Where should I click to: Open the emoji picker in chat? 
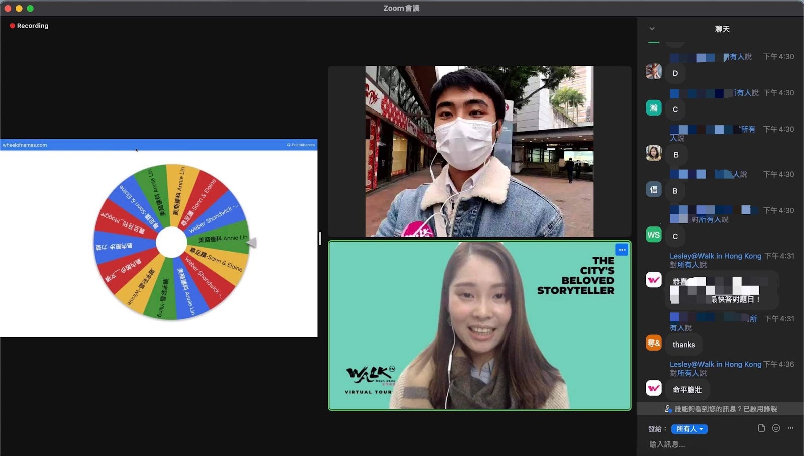click(776, 428)
